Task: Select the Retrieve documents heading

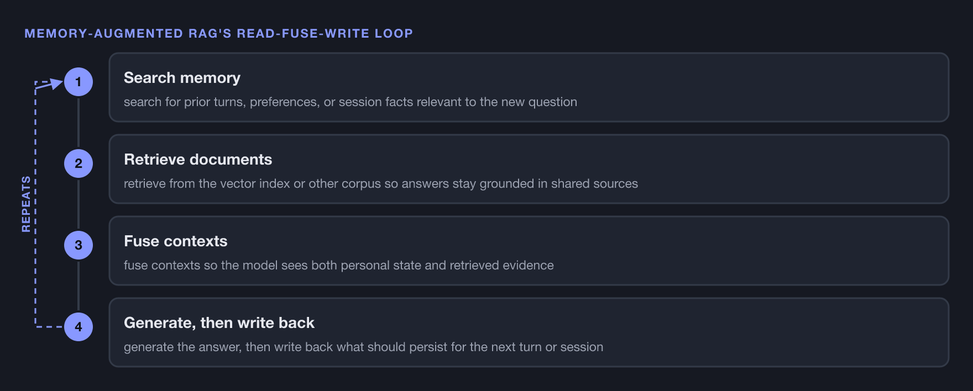Action: 198,159
